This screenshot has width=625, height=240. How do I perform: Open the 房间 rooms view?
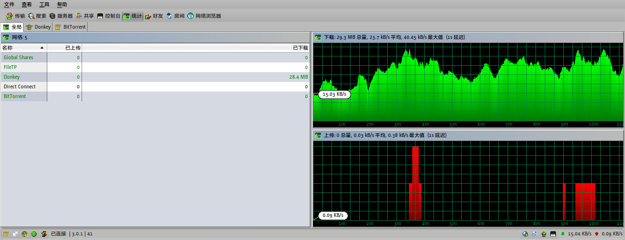pos(175,16)
